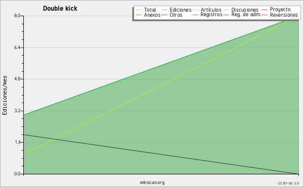The height and width of the screenshot is (187, 304).
Task: Click the Reg. de adm. legend label
Action: pos(246,15)
